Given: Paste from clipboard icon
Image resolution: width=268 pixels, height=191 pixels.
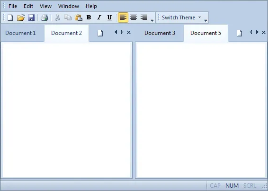Looking at the screenshot, I should [x=79, y=17].
